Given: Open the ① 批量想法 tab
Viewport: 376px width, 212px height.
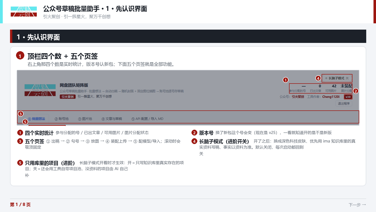Looking at the screenshot, I should tap(37, 119).
